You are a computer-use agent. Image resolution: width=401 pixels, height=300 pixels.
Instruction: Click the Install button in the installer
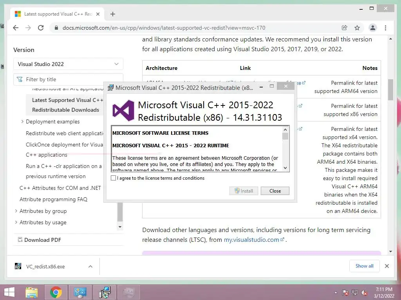coord(244,191)
